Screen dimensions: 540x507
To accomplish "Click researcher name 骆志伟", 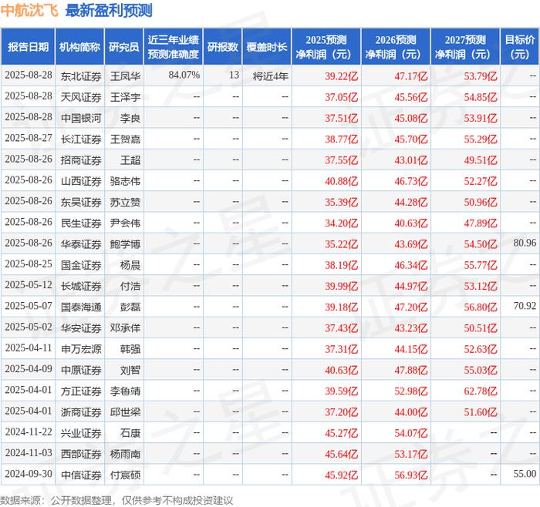I will (125, 181).
